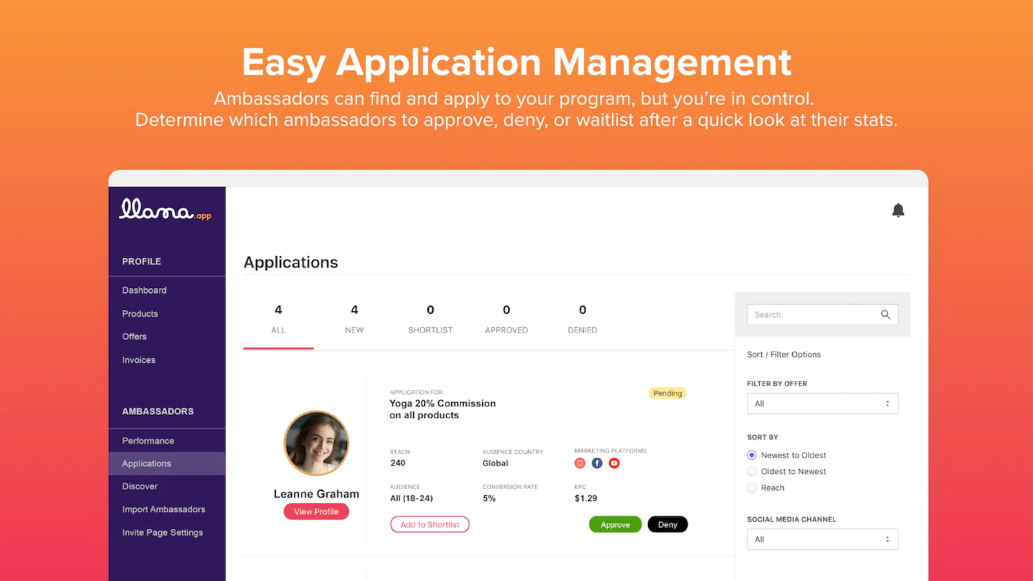The width and height of the screenshot is (1033, 581).
Task: Click the Applications page heading
Action: point(291,263)
